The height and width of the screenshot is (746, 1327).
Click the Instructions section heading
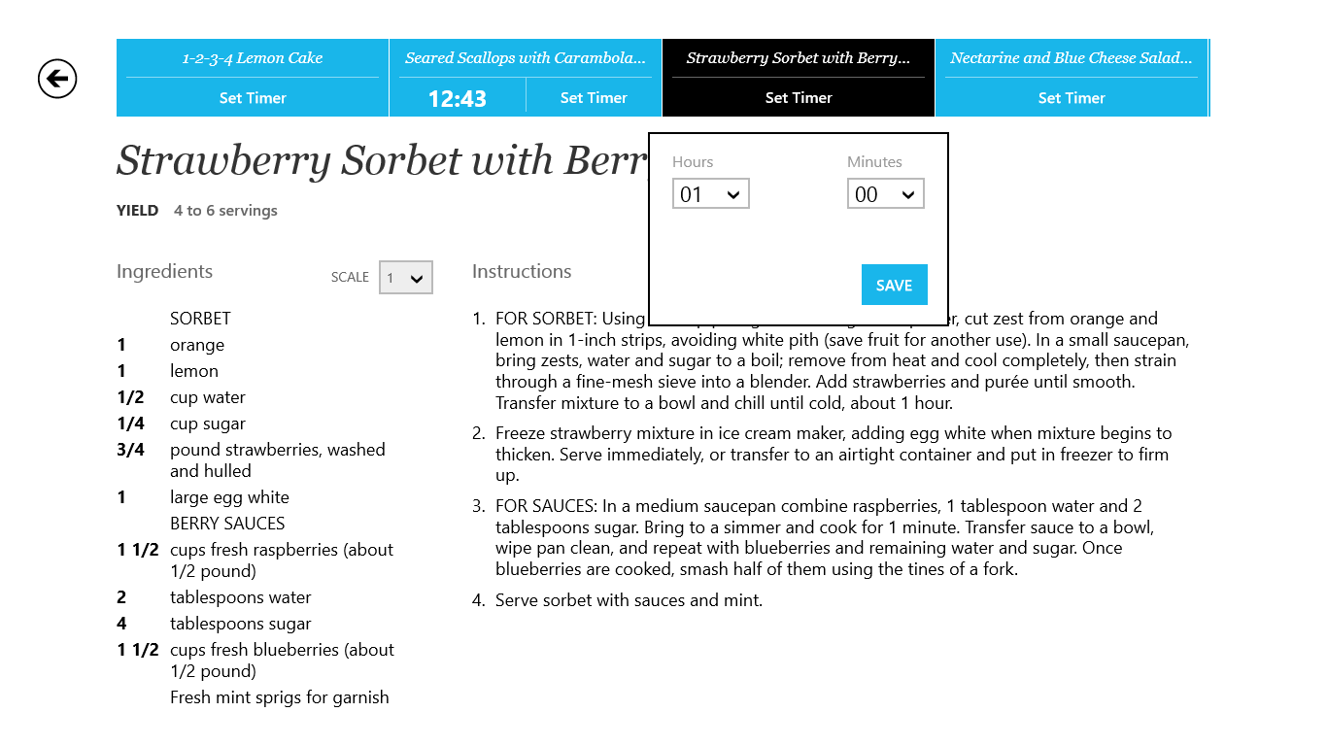pos(522,272)
